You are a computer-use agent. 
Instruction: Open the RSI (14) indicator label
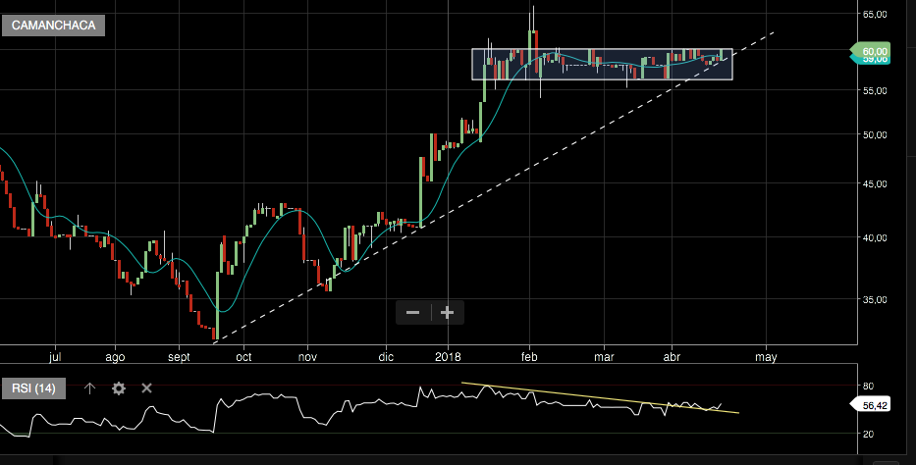point(34,388)
